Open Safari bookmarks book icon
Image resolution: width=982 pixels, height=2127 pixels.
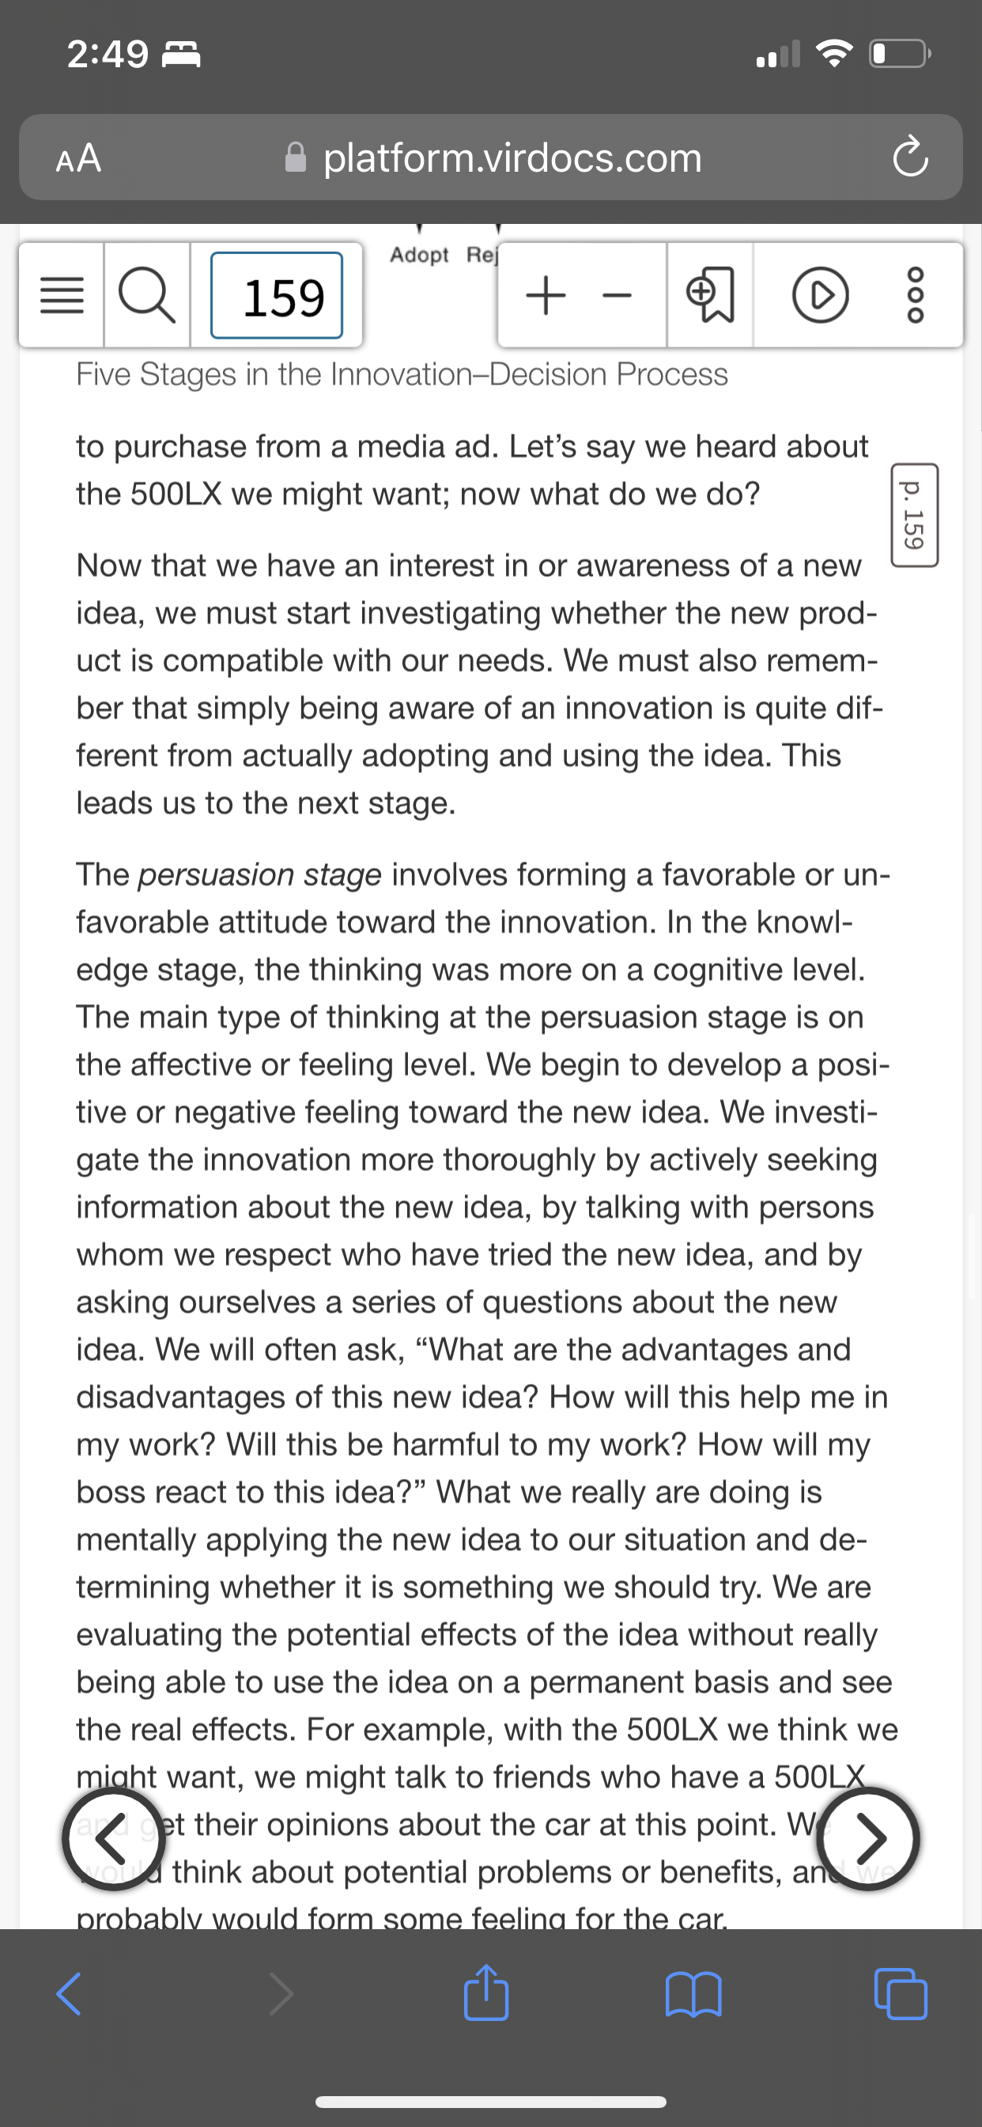click(x=693, y=1994)
